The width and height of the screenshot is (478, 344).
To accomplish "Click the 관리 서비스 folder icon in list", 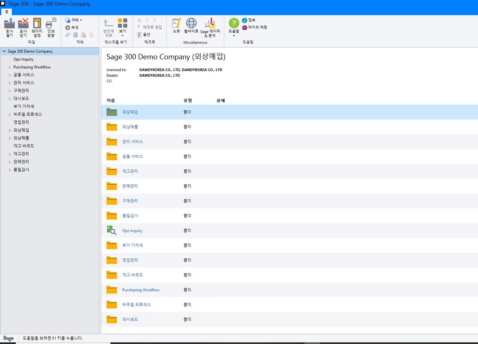I will tap(112, 141).
